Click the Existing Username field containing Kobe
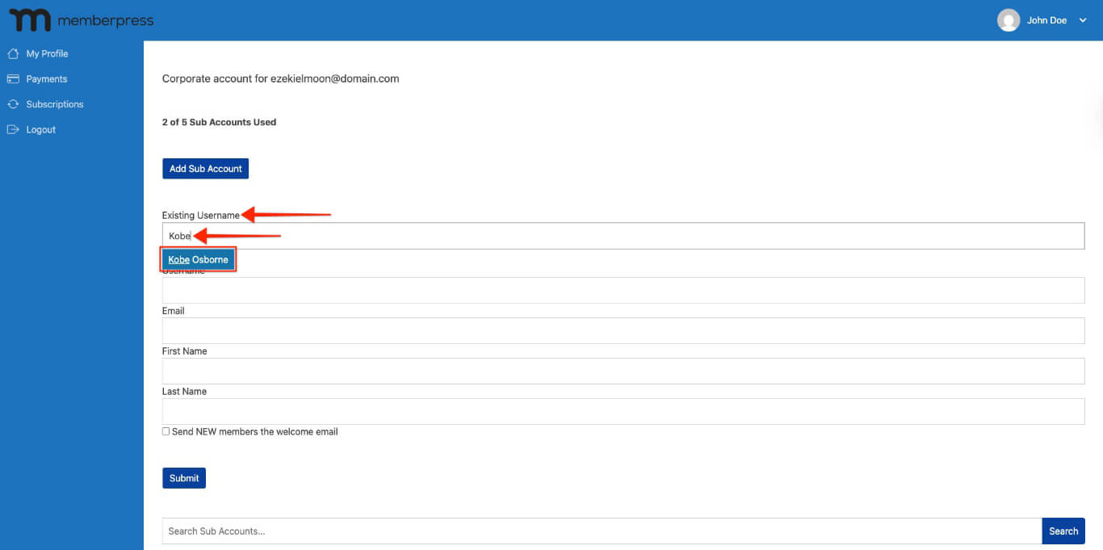This screenshot has height=550, width=1103. pos(565,235)
